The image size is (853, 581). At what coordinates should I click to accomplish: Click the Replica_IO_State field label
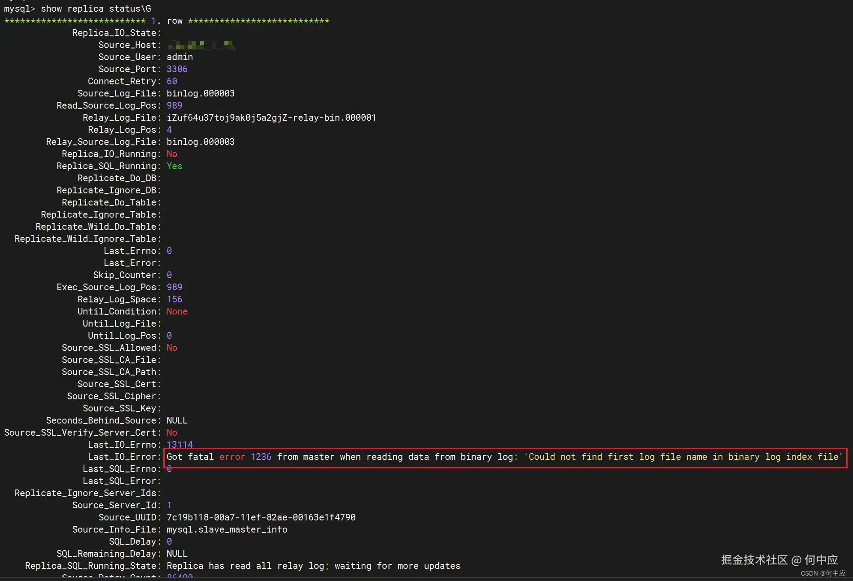pos(117,33)
